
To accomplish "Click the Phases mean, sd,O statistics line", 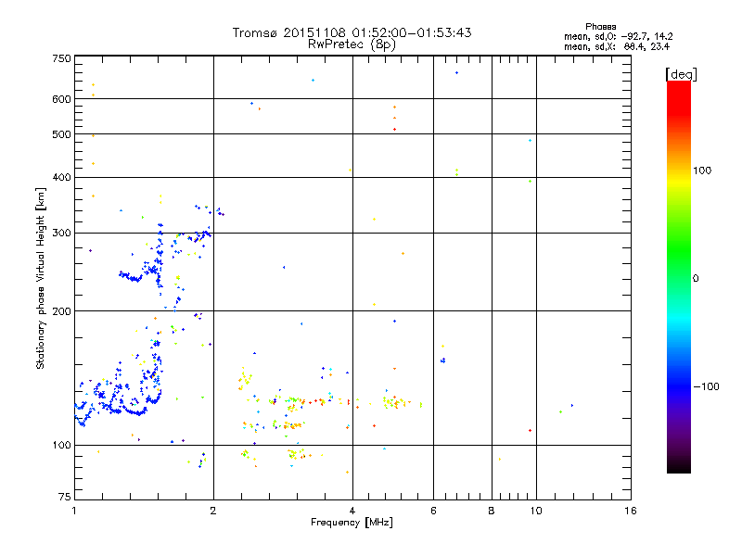I will [618, 36].
